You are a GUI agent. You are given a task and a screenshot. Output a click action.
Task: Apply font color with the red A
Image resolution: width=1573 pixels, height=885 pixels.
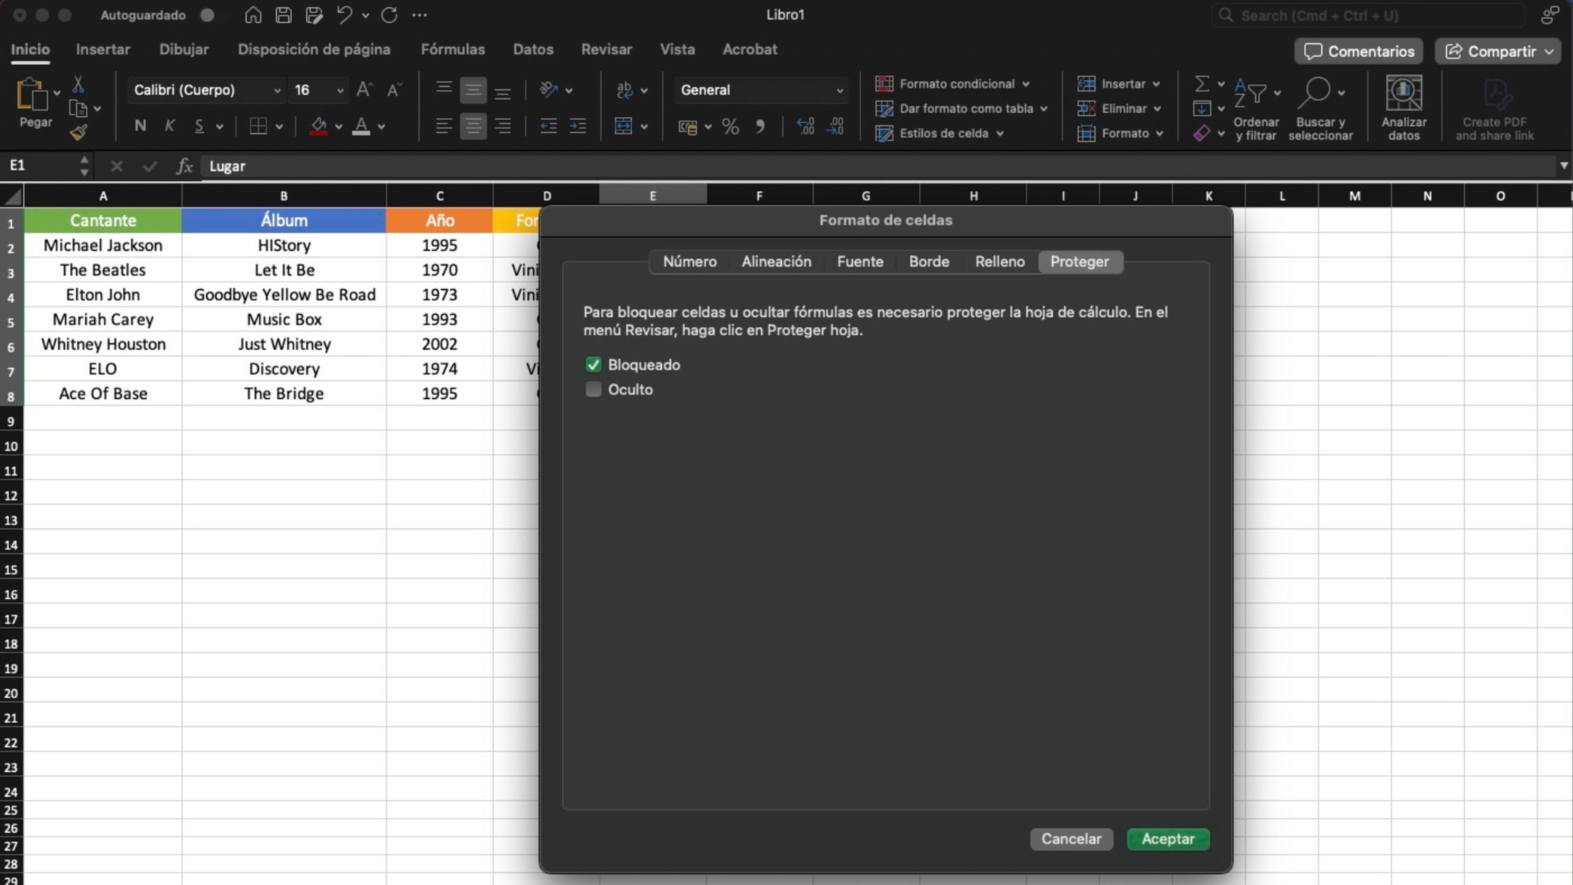point(361,126)
